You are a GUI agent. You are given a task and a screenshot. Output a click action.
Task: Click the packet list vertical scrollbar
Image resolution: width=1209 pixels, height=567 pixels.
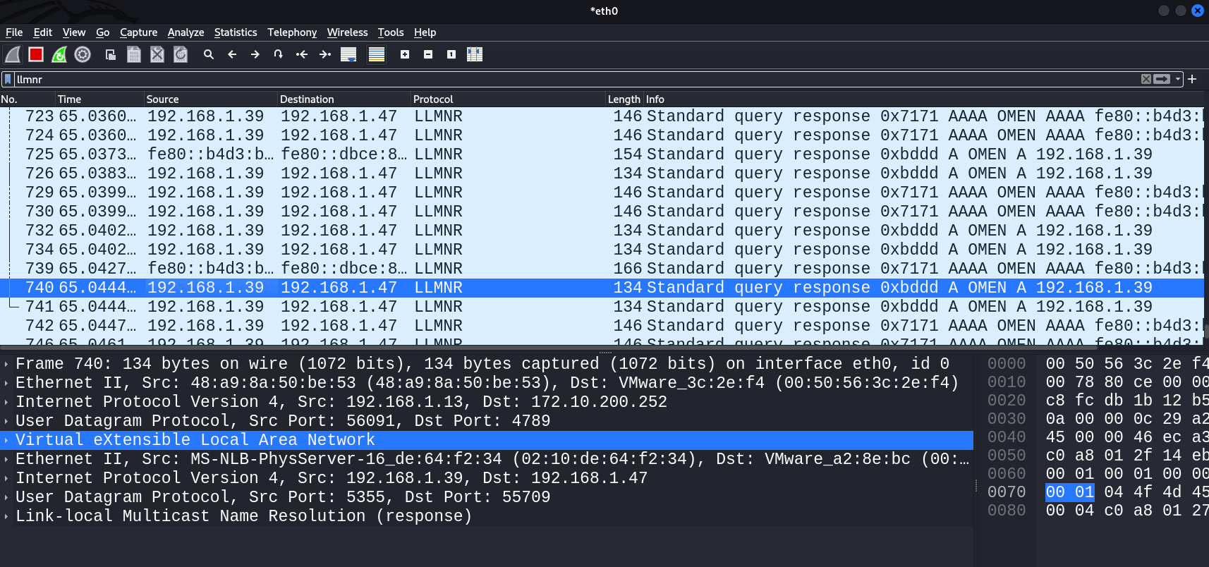tap(1206, 226)
